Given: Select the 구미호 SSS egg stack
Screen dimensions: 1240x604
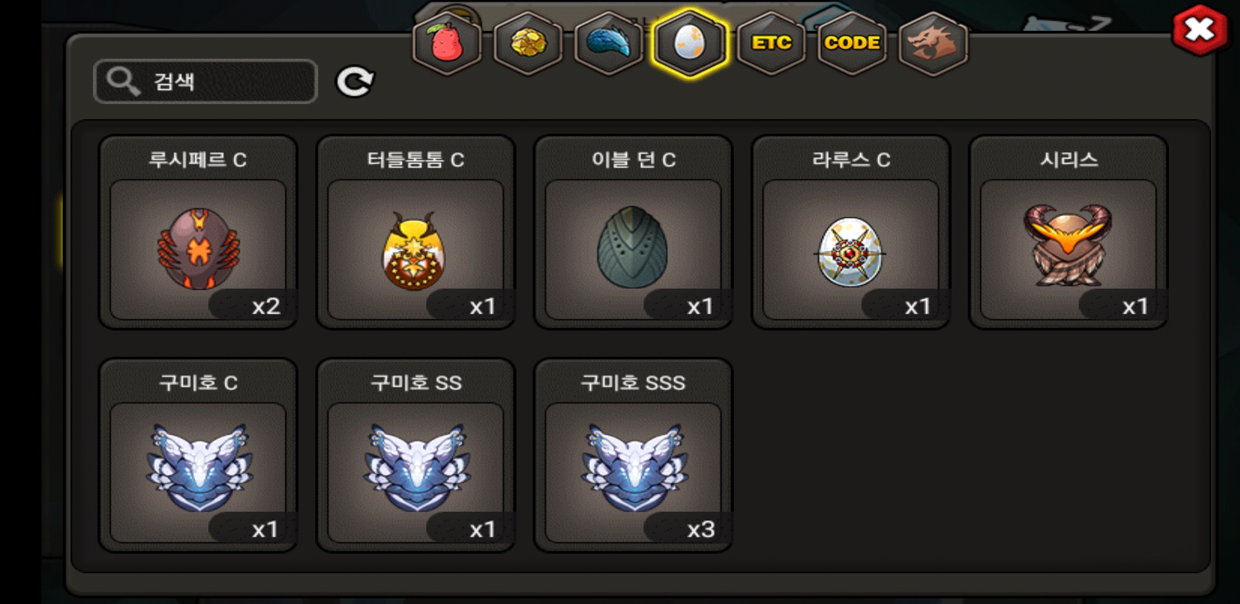Looking at the screenshot, I should (x=633, y=455).
